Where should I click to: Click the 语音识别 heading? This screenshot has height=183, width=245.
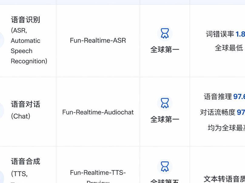pos(26,20)
